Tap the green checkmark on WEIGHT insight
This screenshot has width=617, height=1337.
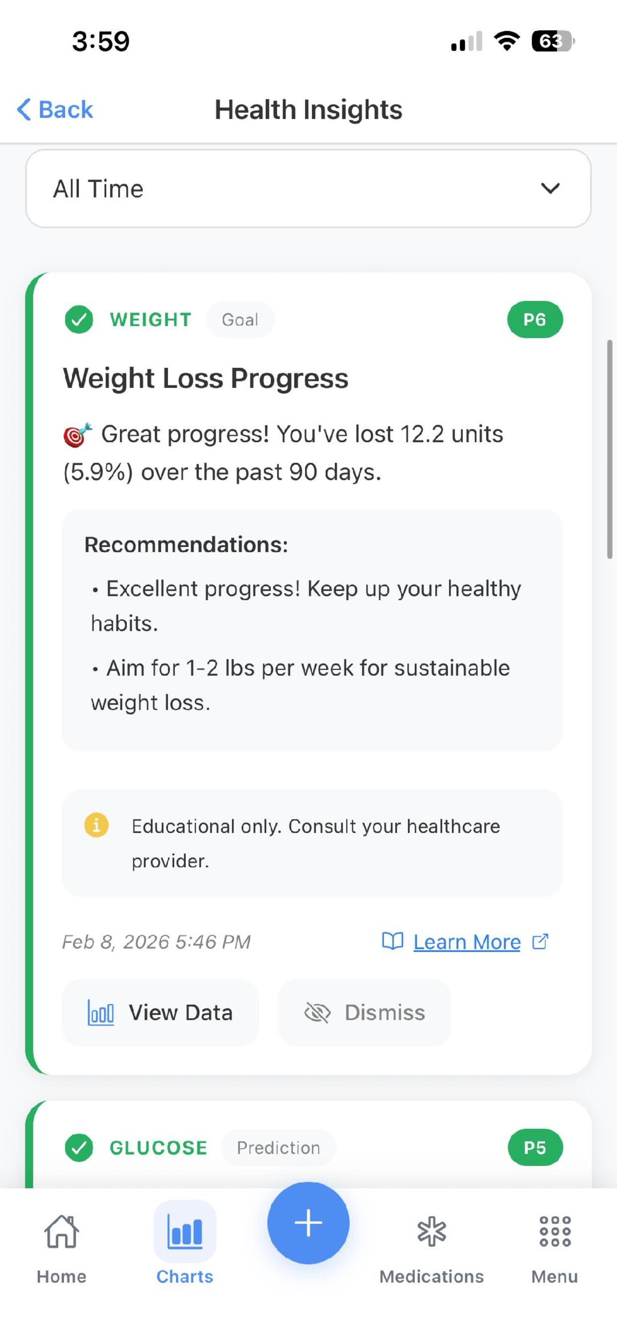79,319
